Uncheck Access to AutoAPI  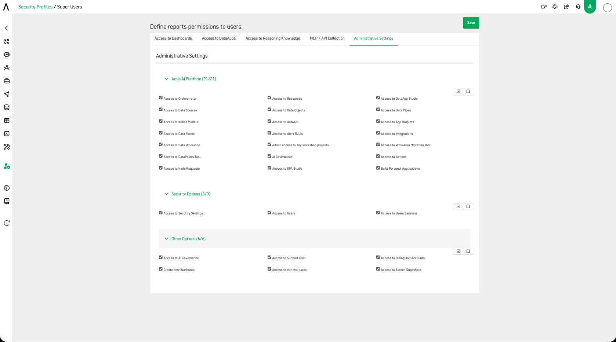269,121
